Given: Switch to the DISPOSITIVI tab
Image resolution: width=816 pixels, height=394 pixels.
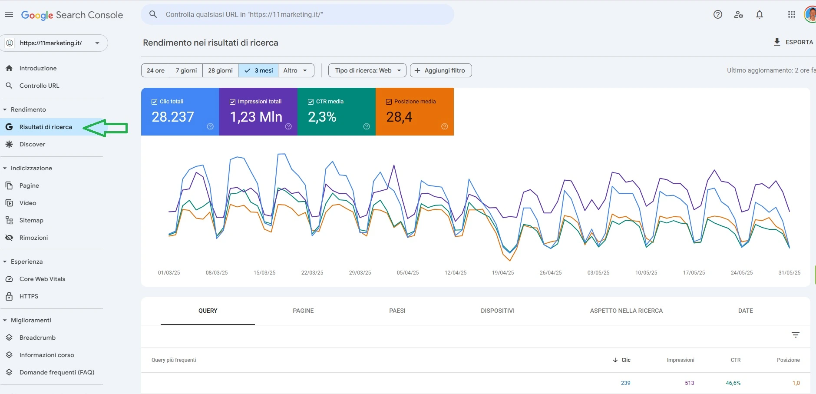Looking at the screenshot, I should point(497,311).
